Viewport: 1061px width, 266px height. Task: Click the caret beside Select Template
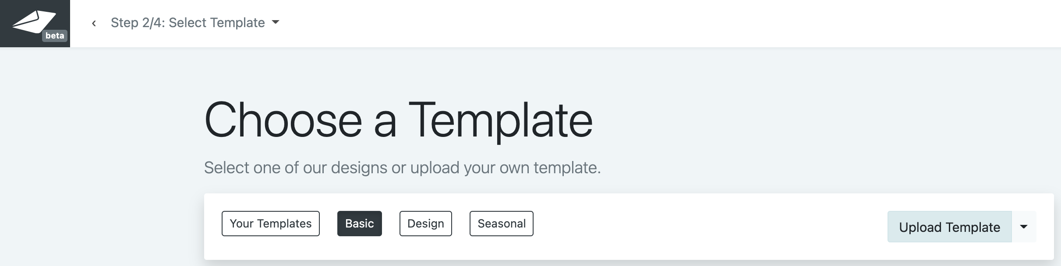(276, 22)
